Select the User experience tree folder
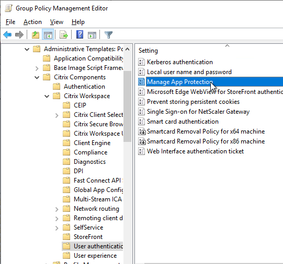 point(95,256)
